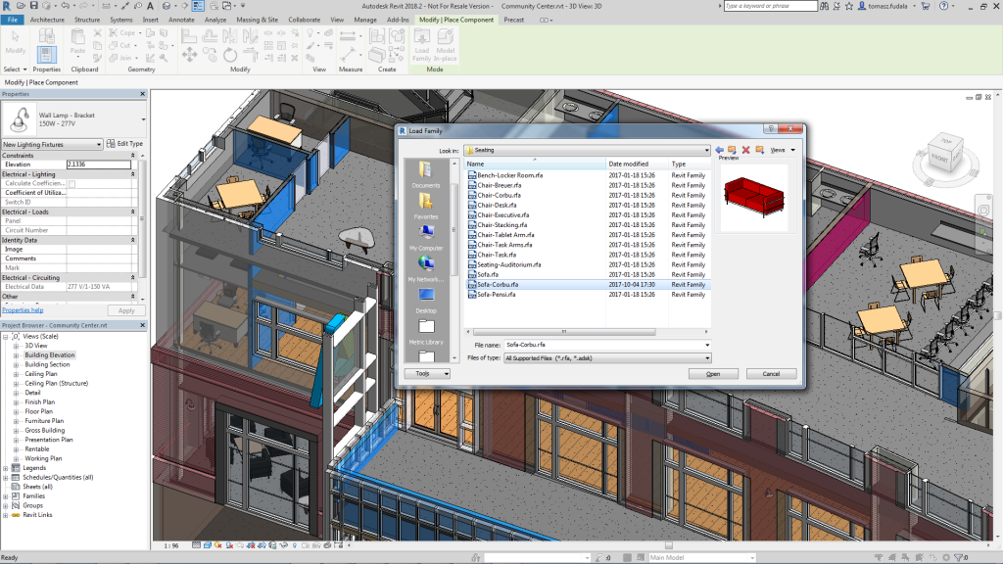Click the My Computer places icon

tap(426, 236)
